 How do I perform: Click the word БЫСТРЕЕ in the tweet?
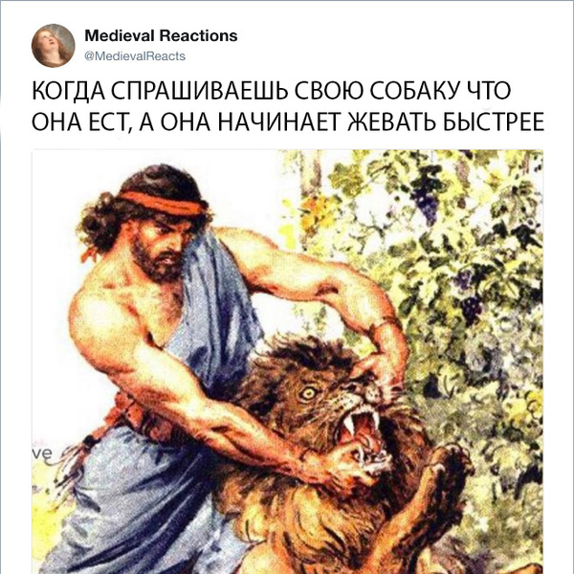pyautogui.click(x=494, y=121)
